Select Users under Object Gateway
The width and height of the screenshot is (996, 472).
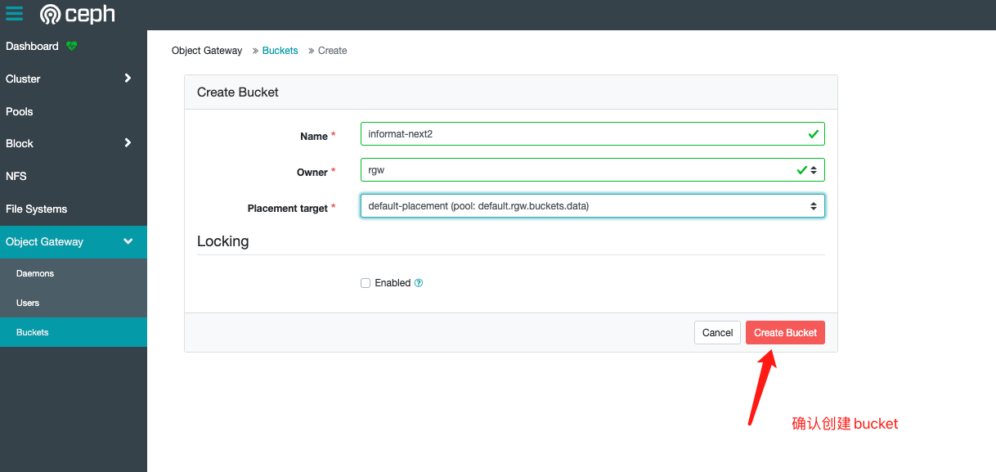[x=28, y=303]
